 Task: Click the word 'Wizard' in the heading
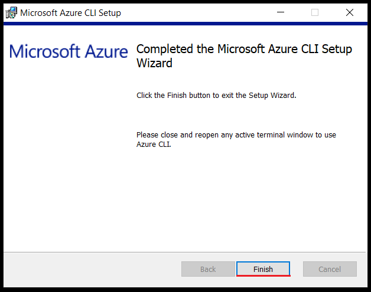(154, 63)
